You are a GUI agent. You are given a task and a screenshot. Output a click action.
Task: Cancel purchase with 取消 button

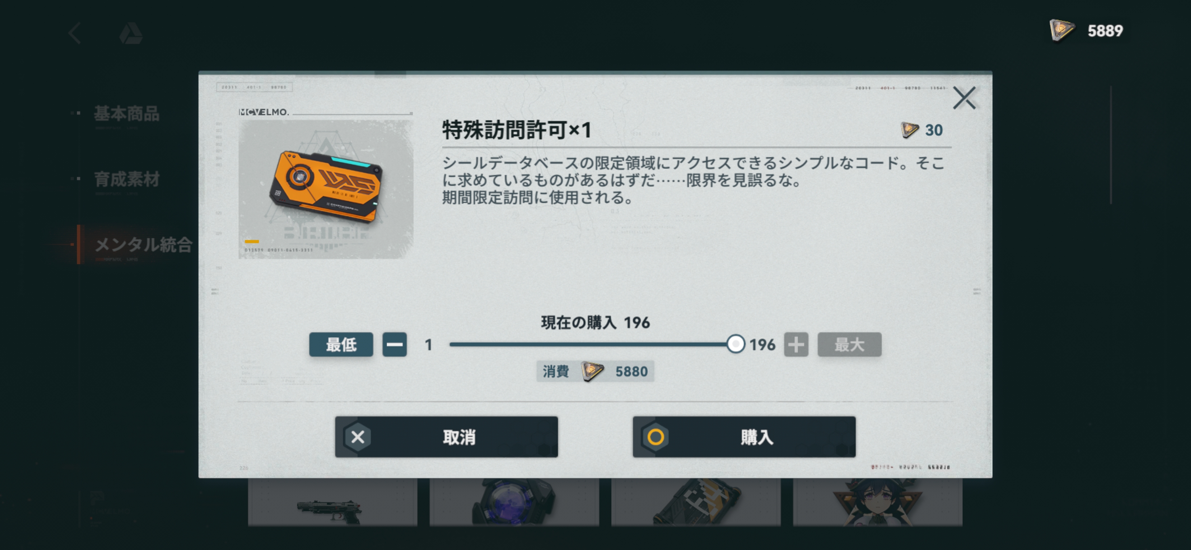446,437
